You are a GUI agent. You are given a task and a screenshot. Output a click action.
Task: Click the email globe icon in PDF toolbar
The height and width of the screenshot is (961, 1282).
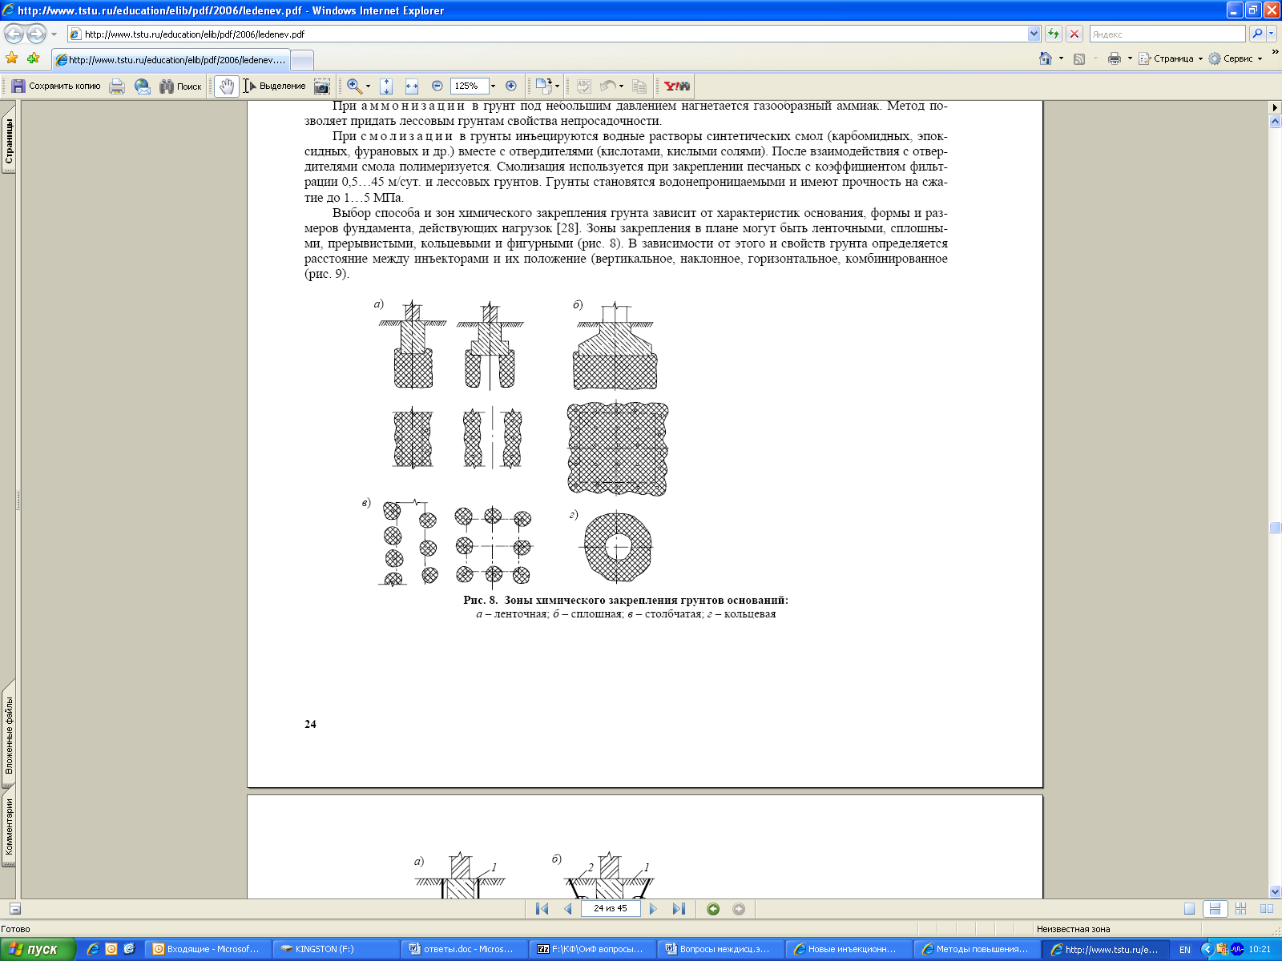click(x=143, y=86)
